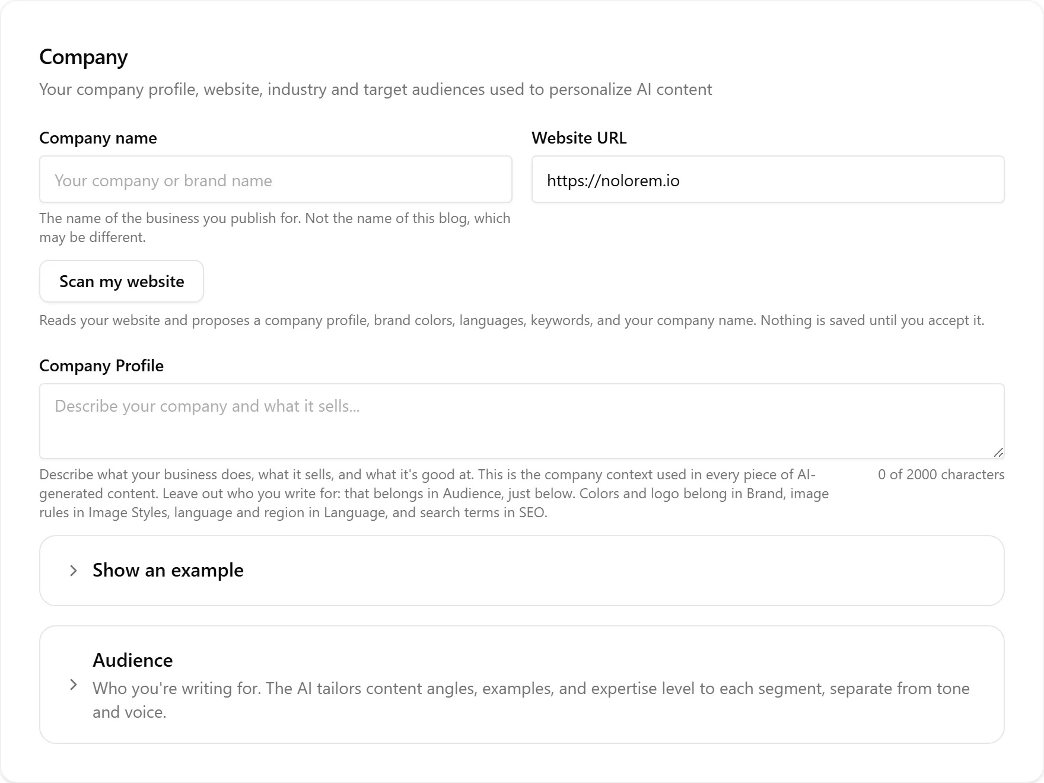Screen dimensions: 1044x783
Task: Click empty space inside Show an example panel
Action: coord(623,571)
